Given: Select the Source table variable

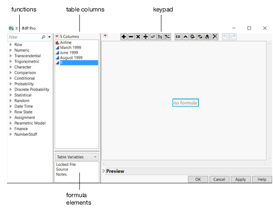Looking at the screenshot, I should 62,169.
